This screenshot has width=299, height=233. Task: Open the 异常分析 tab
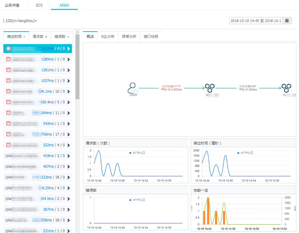(129, 37)
